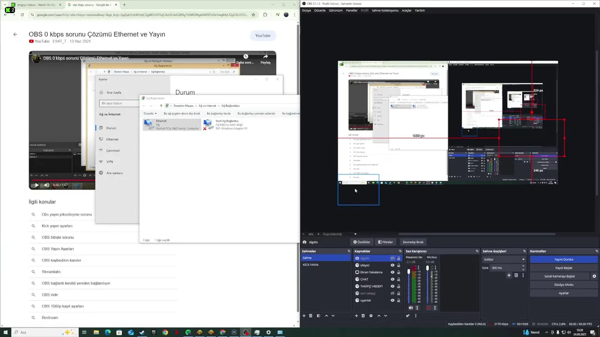Remove the scene transition with the trash icon

pos(516,275)
